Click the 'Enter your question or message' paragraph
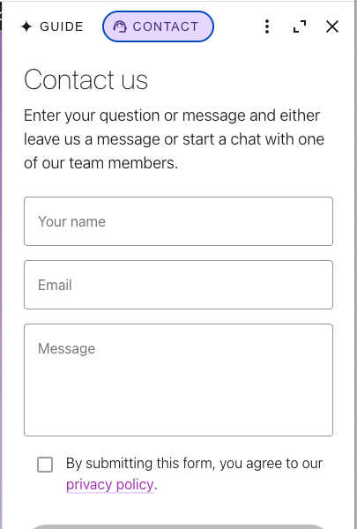 [x=175, y=139]
